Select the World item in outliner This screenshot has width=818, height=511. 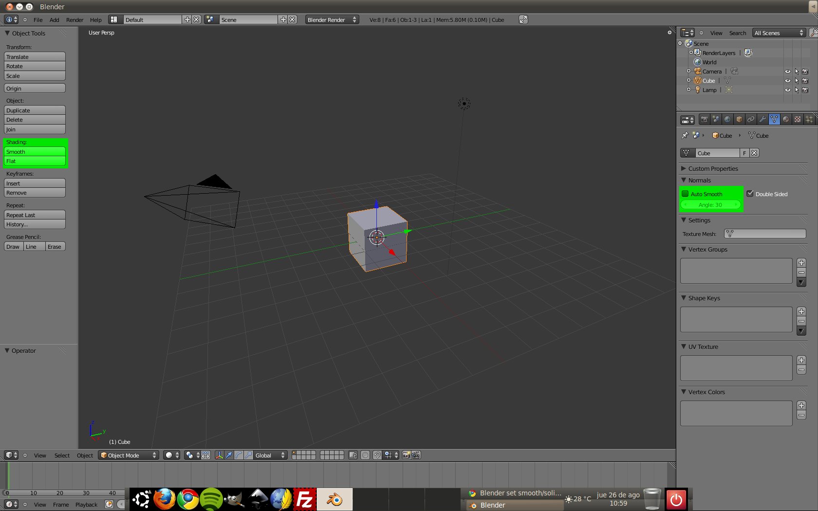(x=709, y=62)
